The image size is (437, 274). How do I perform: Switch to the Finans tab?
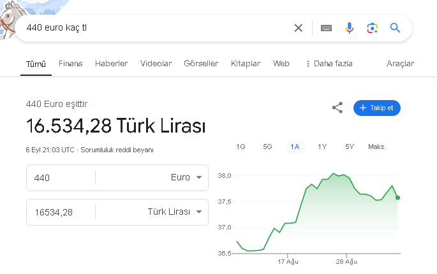(x=70, y=64)
